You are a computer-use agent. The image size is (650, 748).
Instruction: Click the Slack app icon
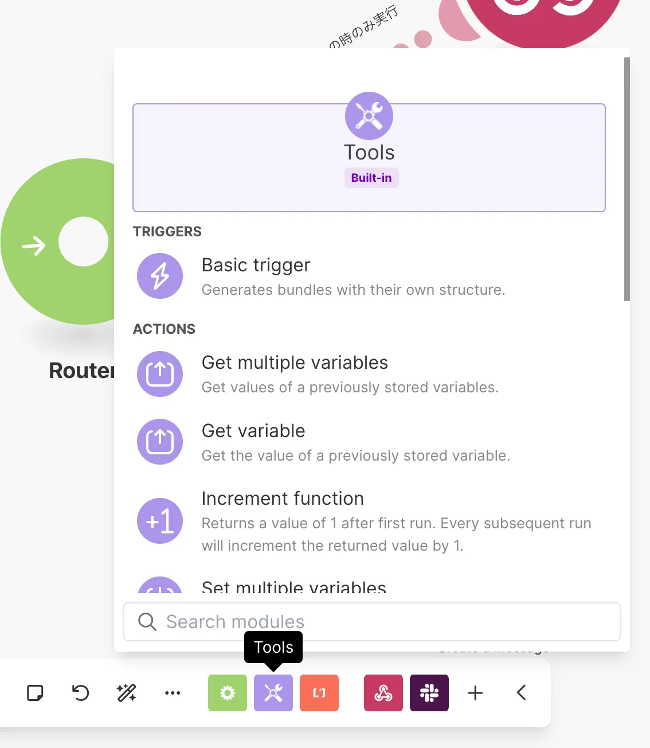(x=429, y=693)
